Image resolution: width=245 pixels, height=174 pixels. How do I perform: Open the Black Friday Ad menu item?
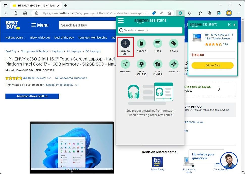pos(40,37)
